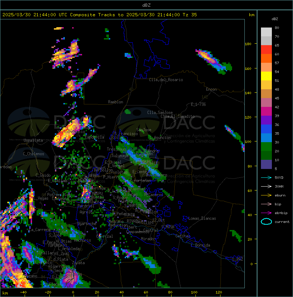Click the S_MARTIN label
The width and height of the screenshot is (293, 297).
[133, 206]
